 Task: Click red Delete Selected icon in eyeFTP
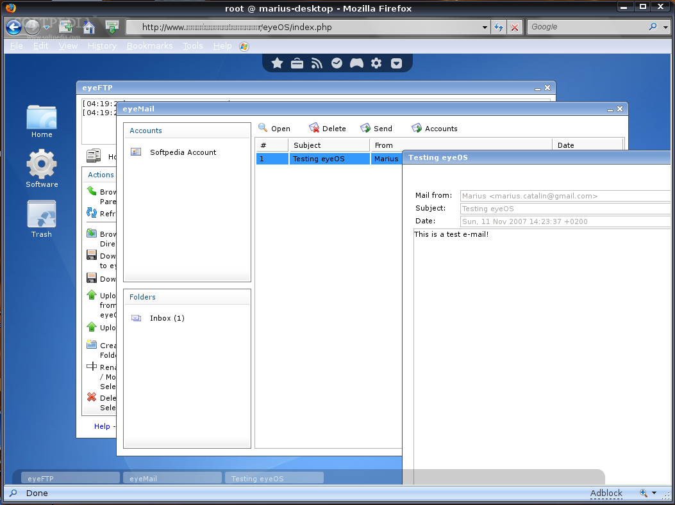(x=92, y=397)
